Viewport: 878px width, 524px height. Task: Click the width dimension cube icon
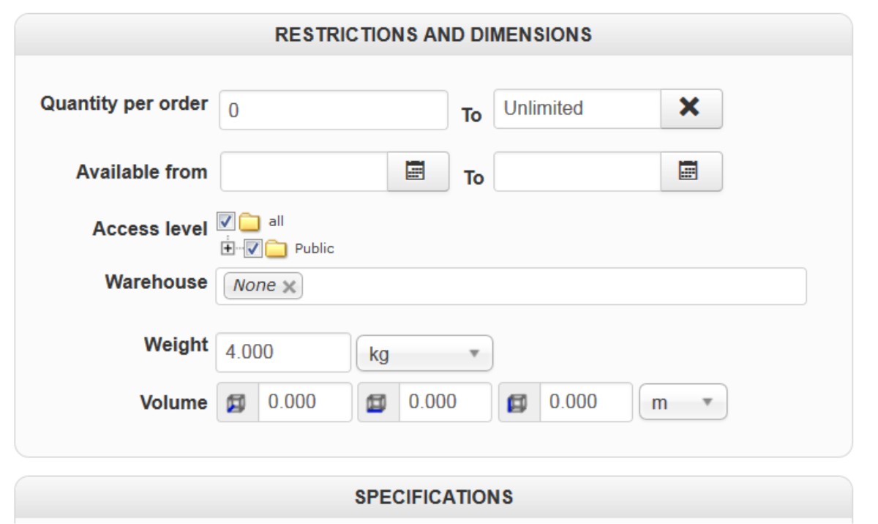point(378,403)
